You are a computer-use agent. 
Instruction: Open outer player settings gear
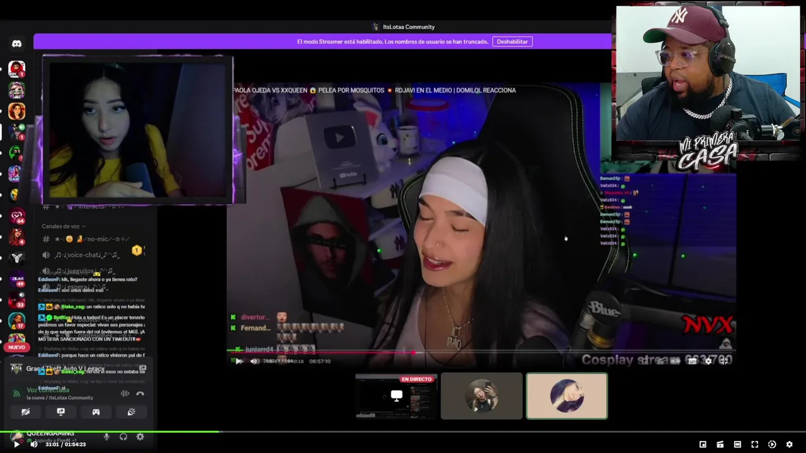[x=789, y=444]
